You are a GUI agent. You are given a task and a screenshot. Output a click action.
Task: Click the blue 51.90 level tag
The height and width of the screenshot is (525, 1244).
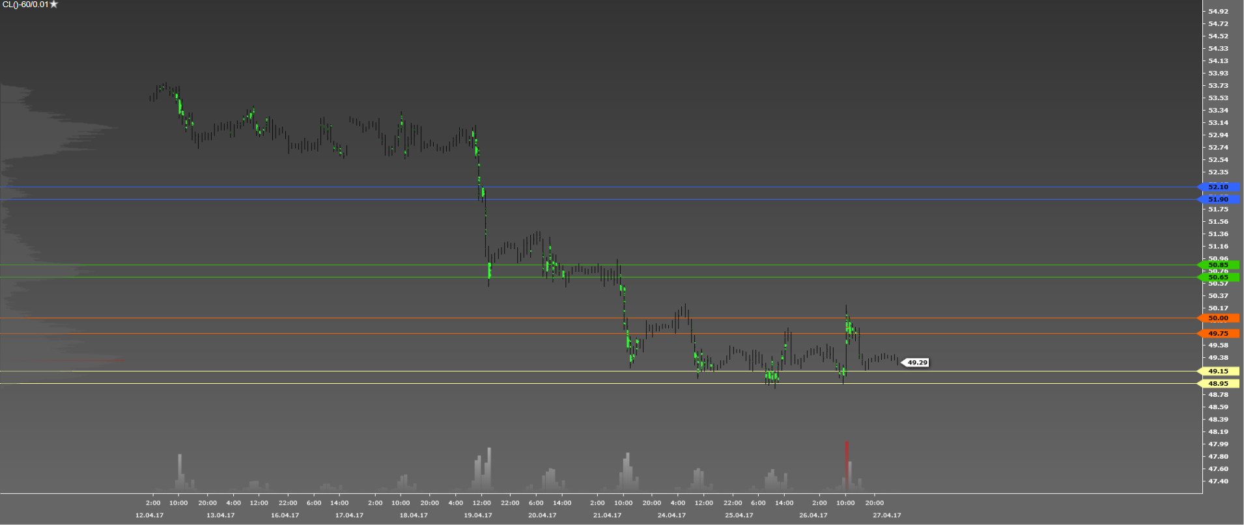[1219, 200]
